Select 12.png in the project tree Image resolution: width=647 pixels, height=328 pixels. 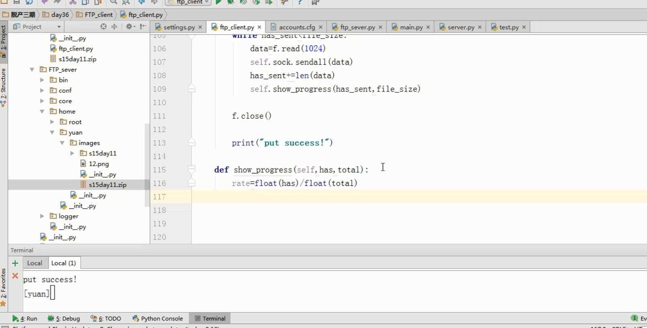point(94,164)
